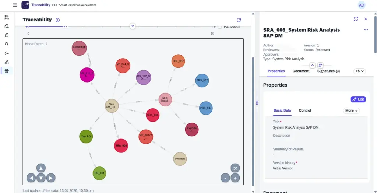Pin the detail header
The height and width of the screenshot is (193, 377).
click(320, 65)
